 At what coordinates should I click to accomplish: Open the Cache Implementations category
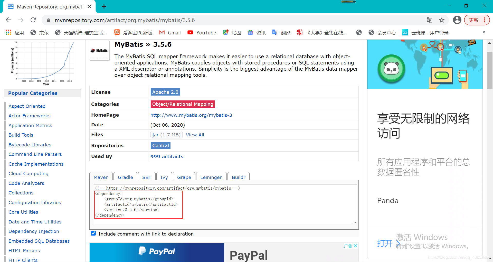click(36, 164)
